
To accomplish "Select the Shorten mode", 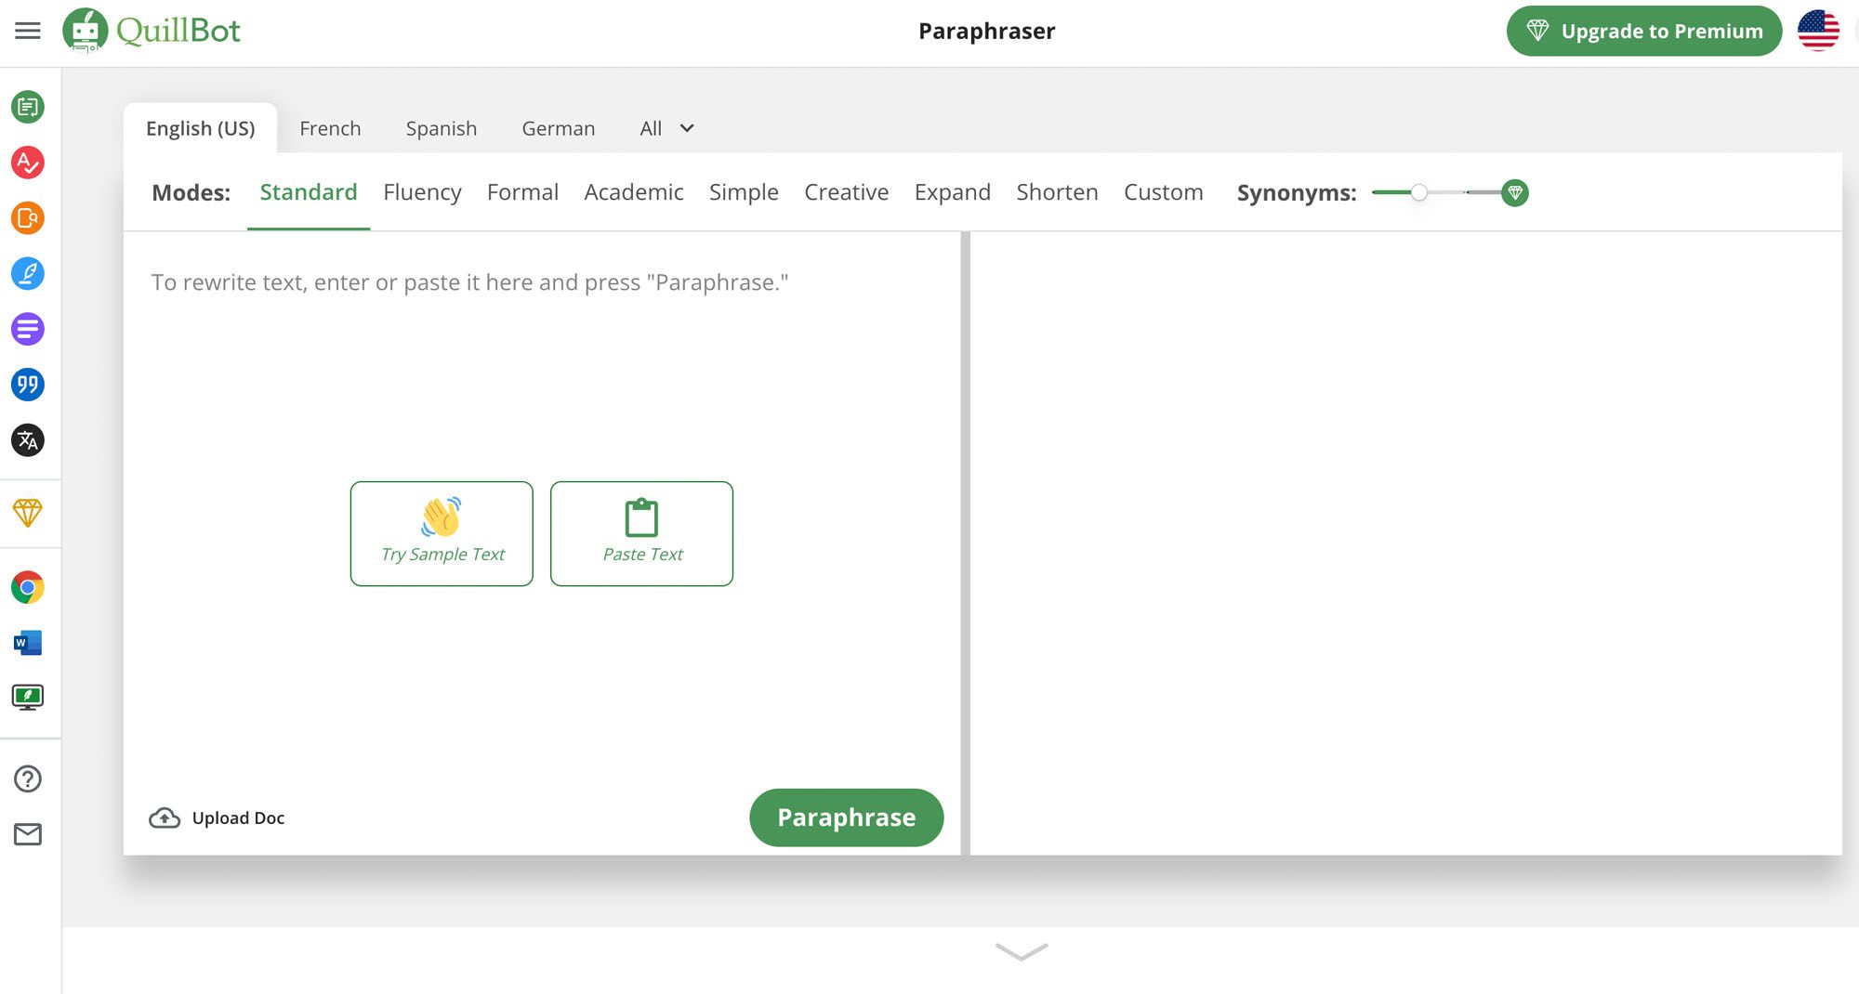I will tap(1057, 192).
